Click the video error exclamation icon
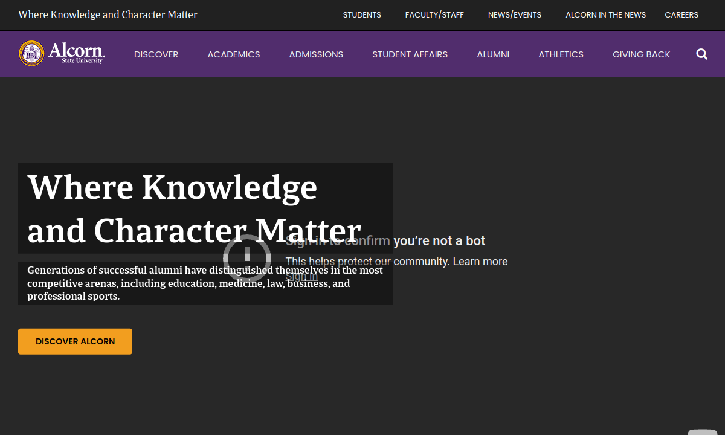Screen dimensions: 725x435 coord(246,258)
